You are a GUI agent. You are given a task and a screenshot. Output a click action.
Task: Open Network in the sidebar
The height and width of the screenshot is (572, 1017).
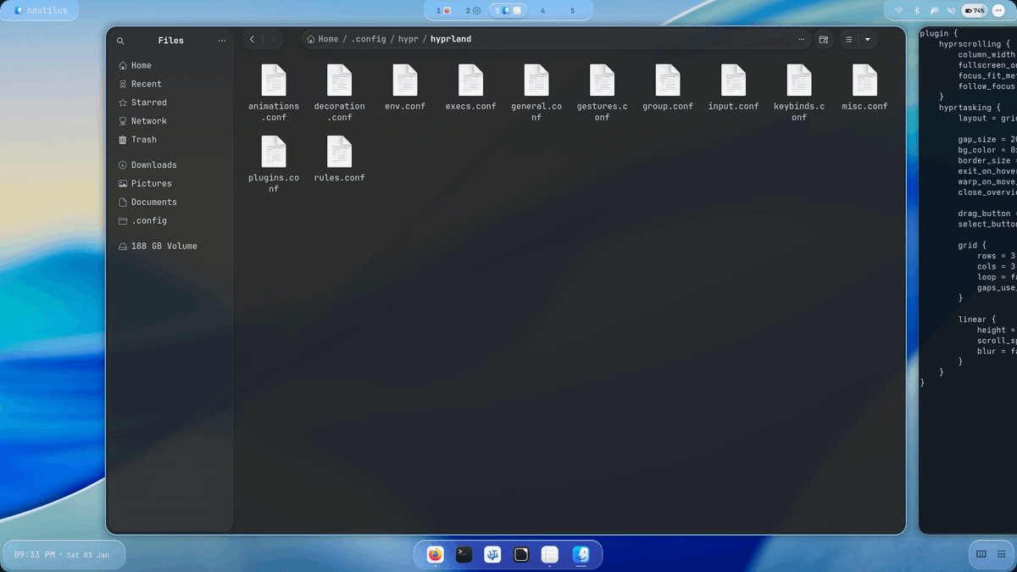[170, 121]
